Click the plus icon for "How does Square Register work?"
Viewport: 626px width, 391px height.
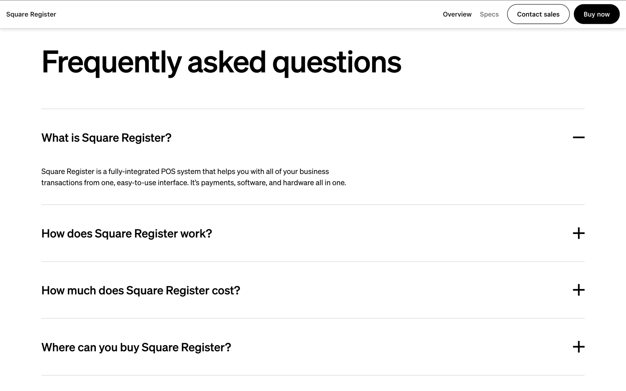coord(578,233)
